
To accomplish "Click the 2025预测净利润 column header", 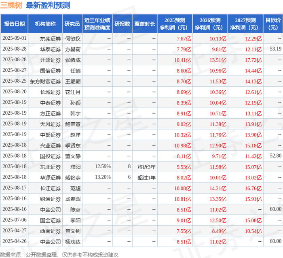I will [x=175, y=24].
